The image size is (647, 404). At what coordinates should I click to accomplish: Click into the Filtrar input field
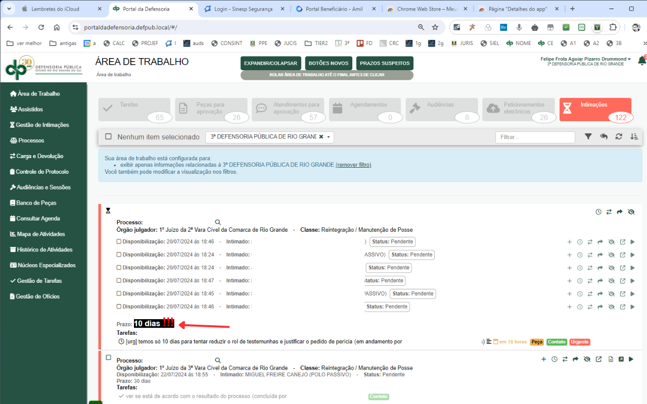[x=535, y=137]
